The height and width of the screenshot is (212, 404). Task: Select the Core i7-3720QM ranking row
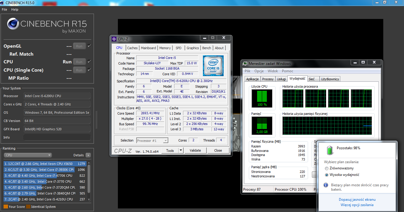(45, 187)
